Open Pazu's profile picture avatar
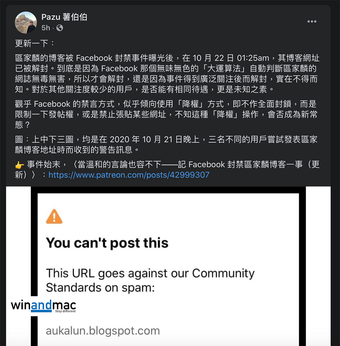 click(x=26, y=22)
